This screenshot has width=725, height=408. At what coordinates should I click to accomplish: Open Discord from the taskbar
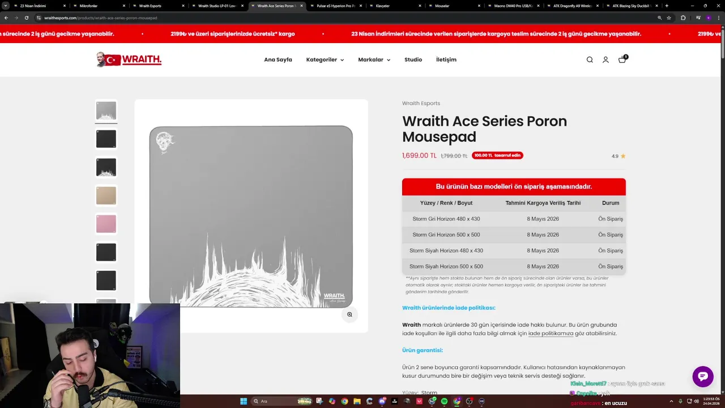(x=382, y=401)
